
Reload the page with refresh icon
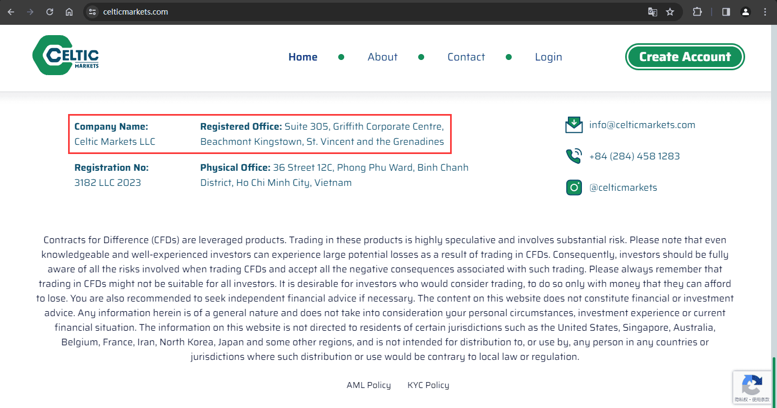click(x=50, y=12)
